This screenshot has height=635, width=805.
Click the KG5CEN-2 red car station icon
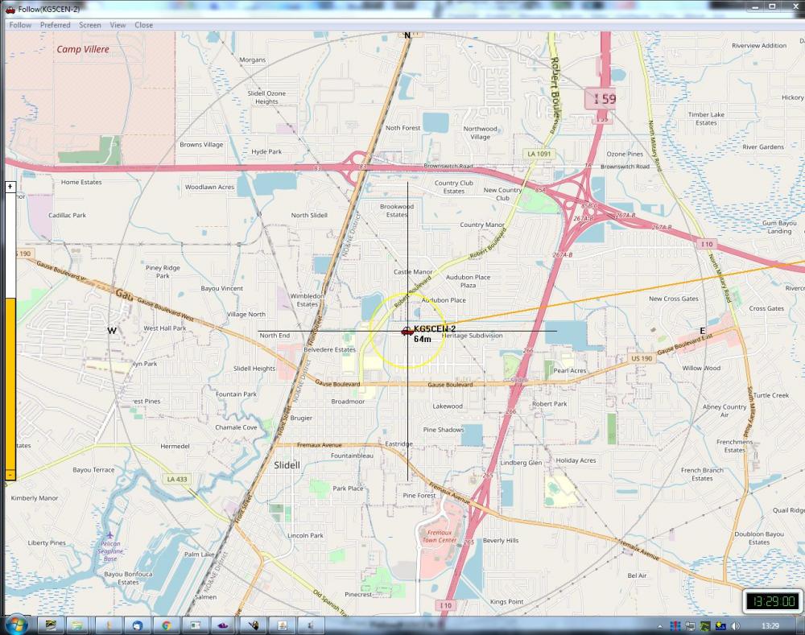(x=407, y=331)
